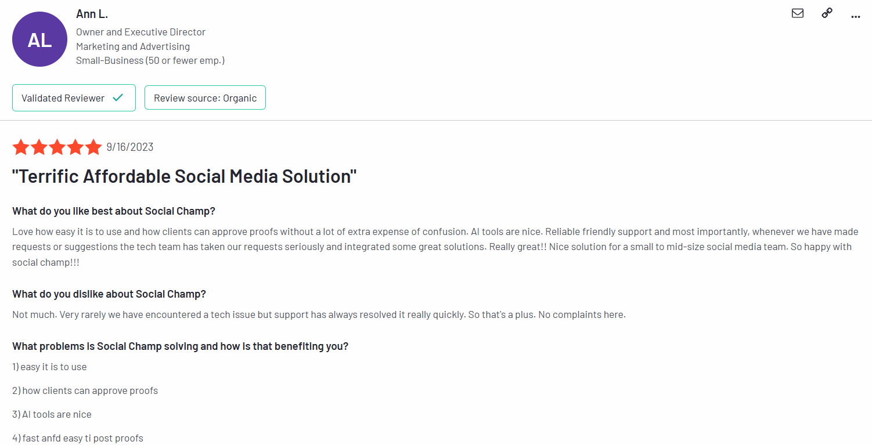This screenshot has width=872, height=445.
Task: Click the purple AL avatar
Action: coord(39,39)
